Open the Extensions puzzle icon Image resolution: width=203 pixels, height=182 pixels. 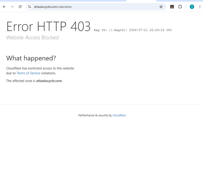[x=180, y=7]
